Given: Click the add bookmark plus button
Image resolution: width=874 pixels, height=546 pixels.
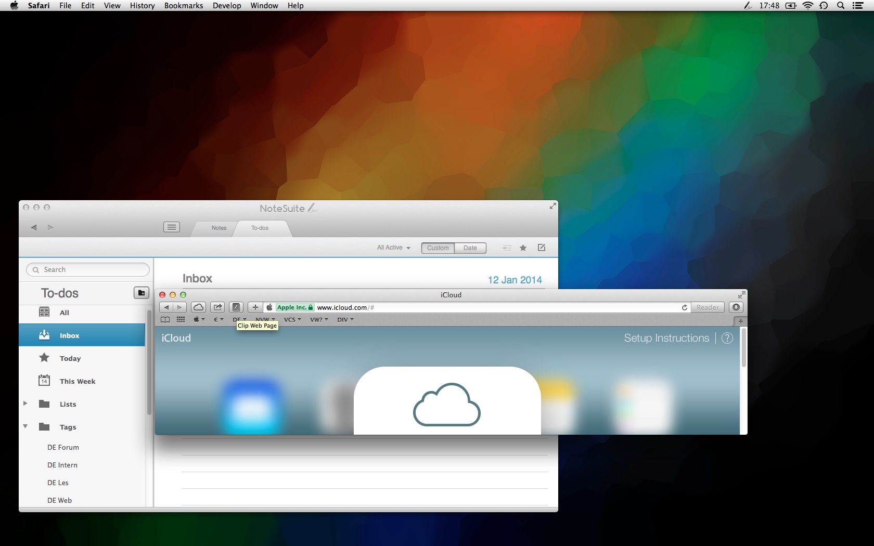Looking at the screenshot, I should click(255, 307).
